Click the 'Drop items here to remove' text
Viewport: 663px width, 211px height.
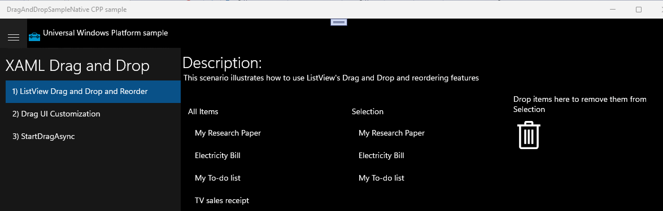pyautogui.click(x=580, y=104)
